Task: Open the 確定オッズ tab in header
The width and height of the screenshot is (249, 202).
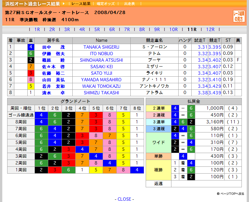Action: coord(106,4)
